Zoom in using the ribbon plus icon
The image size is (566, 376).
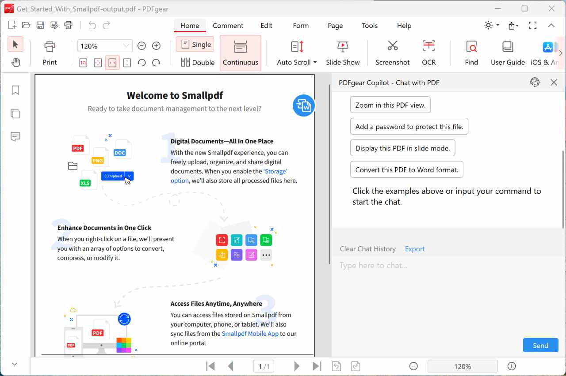click(x=156, y=46)
